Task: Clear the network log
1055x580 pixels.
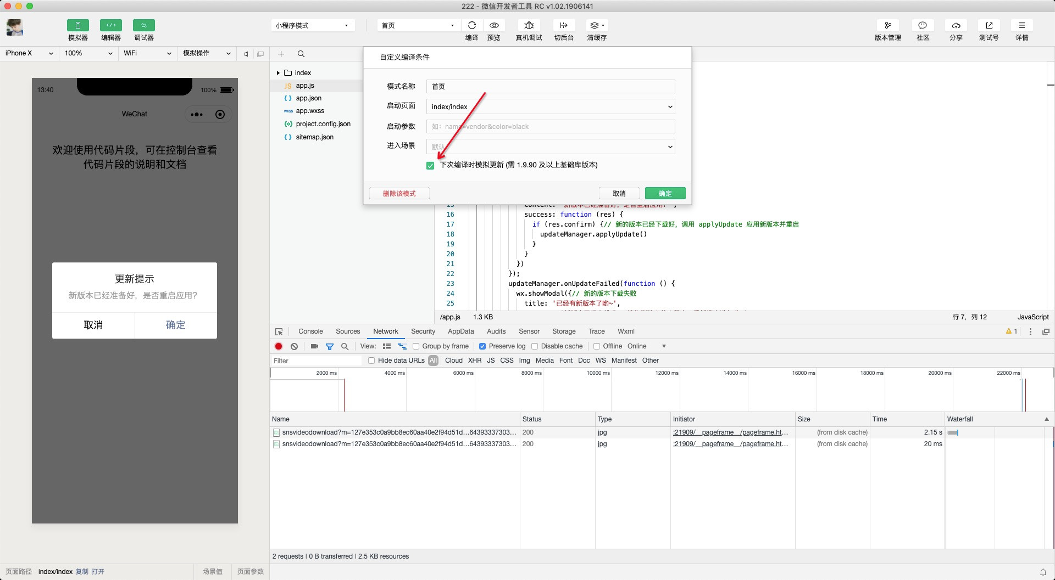Action: [x=295, y=346]
